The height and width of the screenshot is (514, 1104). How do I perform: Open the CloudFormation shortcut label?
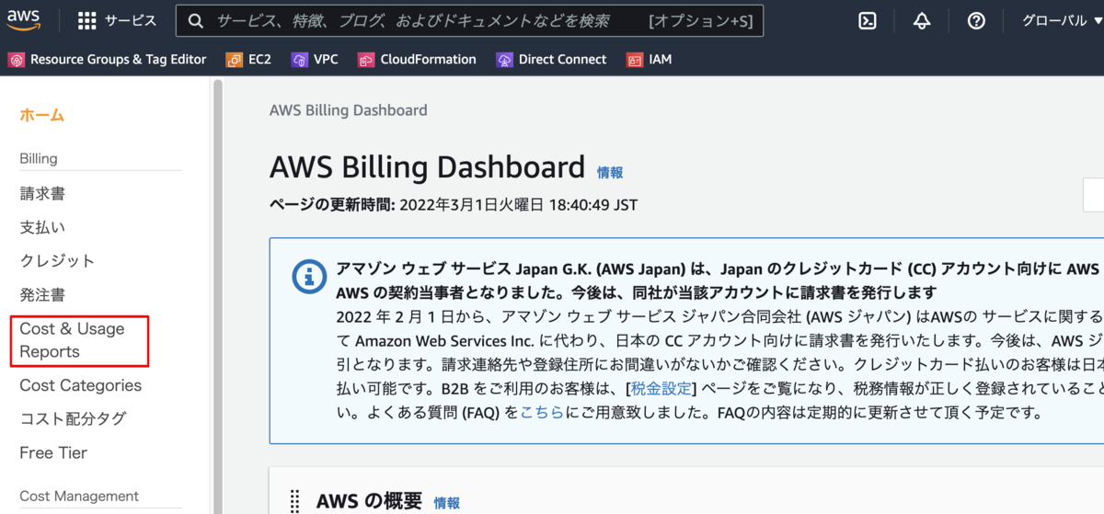click(x=429, y=60)
